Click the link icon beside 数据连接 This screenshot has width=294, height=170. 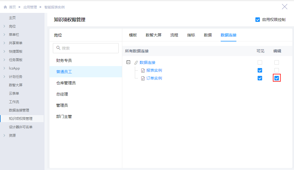(x=136, y=63)
